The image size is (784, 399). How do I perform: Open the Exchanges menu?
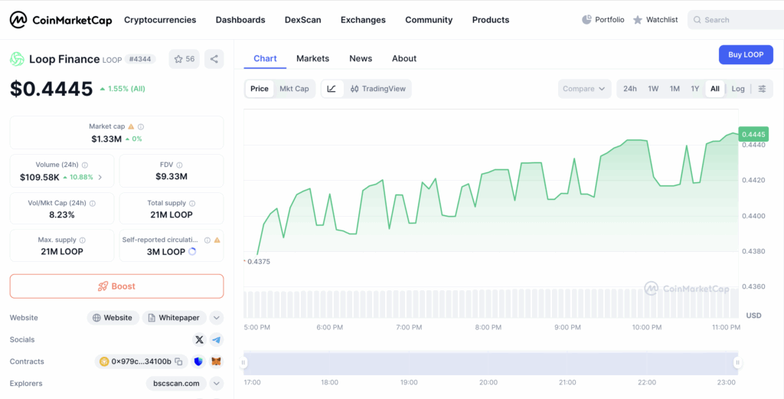[363, 20]
